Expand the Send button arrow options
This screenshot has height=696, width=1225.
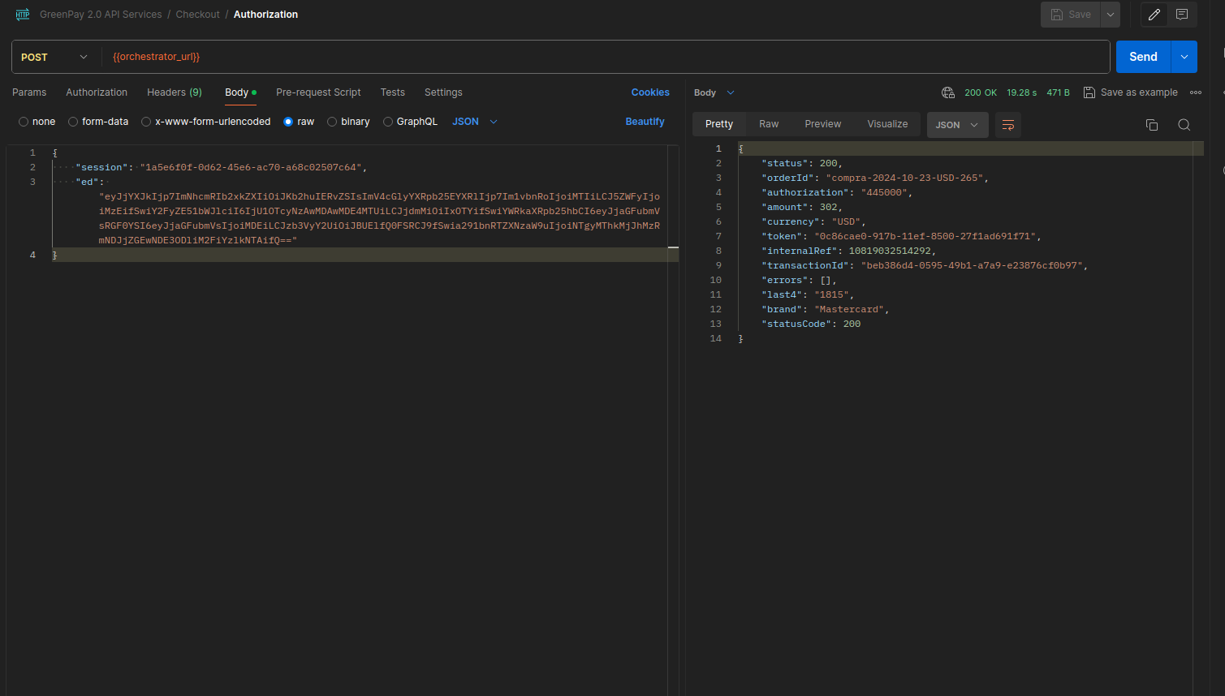pyautogui.click(x=1184, y=57)
